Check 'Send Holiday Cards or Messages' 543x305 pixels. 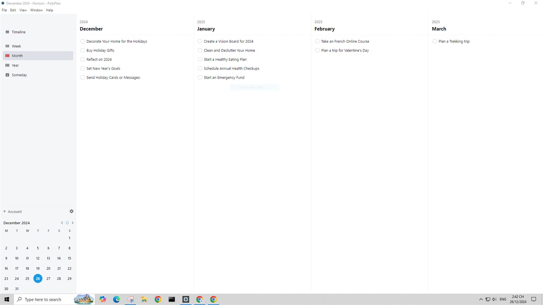coord(83,78)
